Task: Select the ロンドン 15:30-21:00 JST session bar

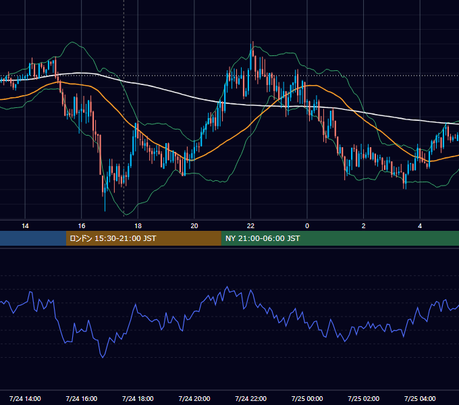Action: pyautogui.click(x=143, y=238)
